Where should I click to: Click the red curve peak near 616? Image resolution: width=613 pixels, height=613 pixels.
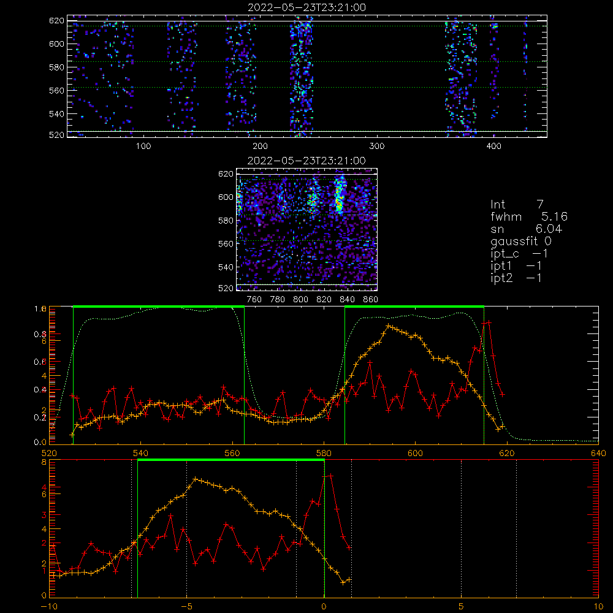[489, 322]
